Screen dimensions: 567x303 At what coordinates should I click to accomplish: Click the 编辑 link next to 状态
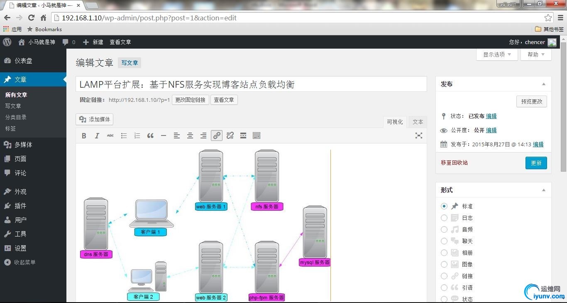tap(491, 116)
